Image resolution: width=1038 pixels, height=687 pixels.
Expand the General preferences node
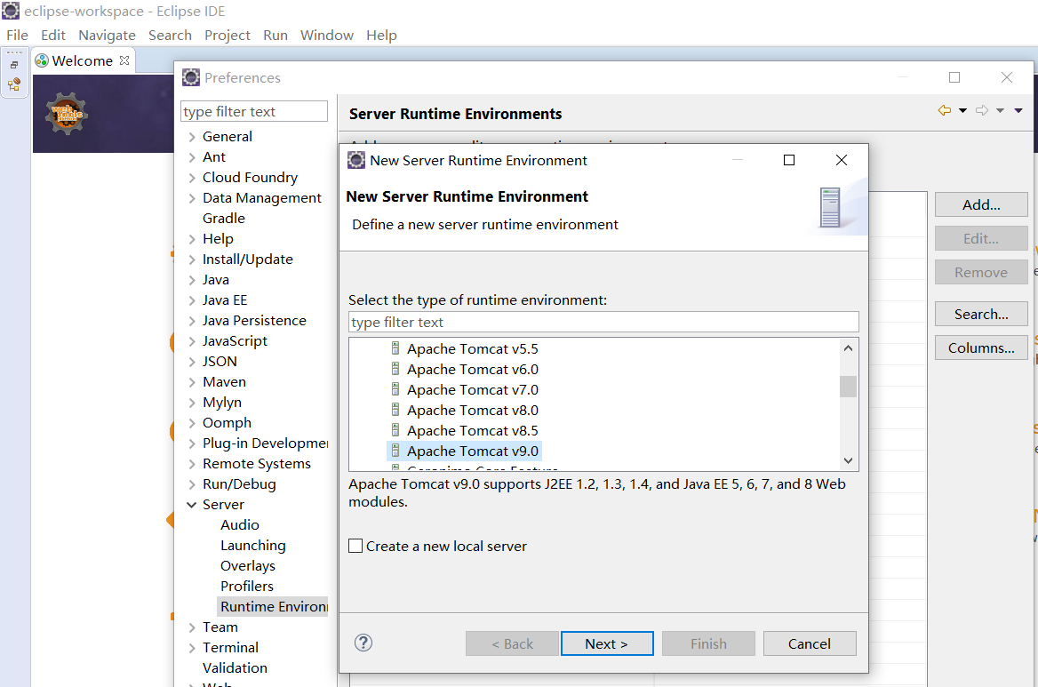coord(192,137)
